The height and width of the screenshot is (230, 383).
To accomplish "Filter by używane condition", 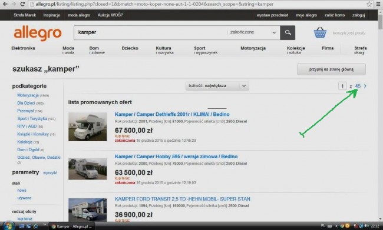I will 24,198.
